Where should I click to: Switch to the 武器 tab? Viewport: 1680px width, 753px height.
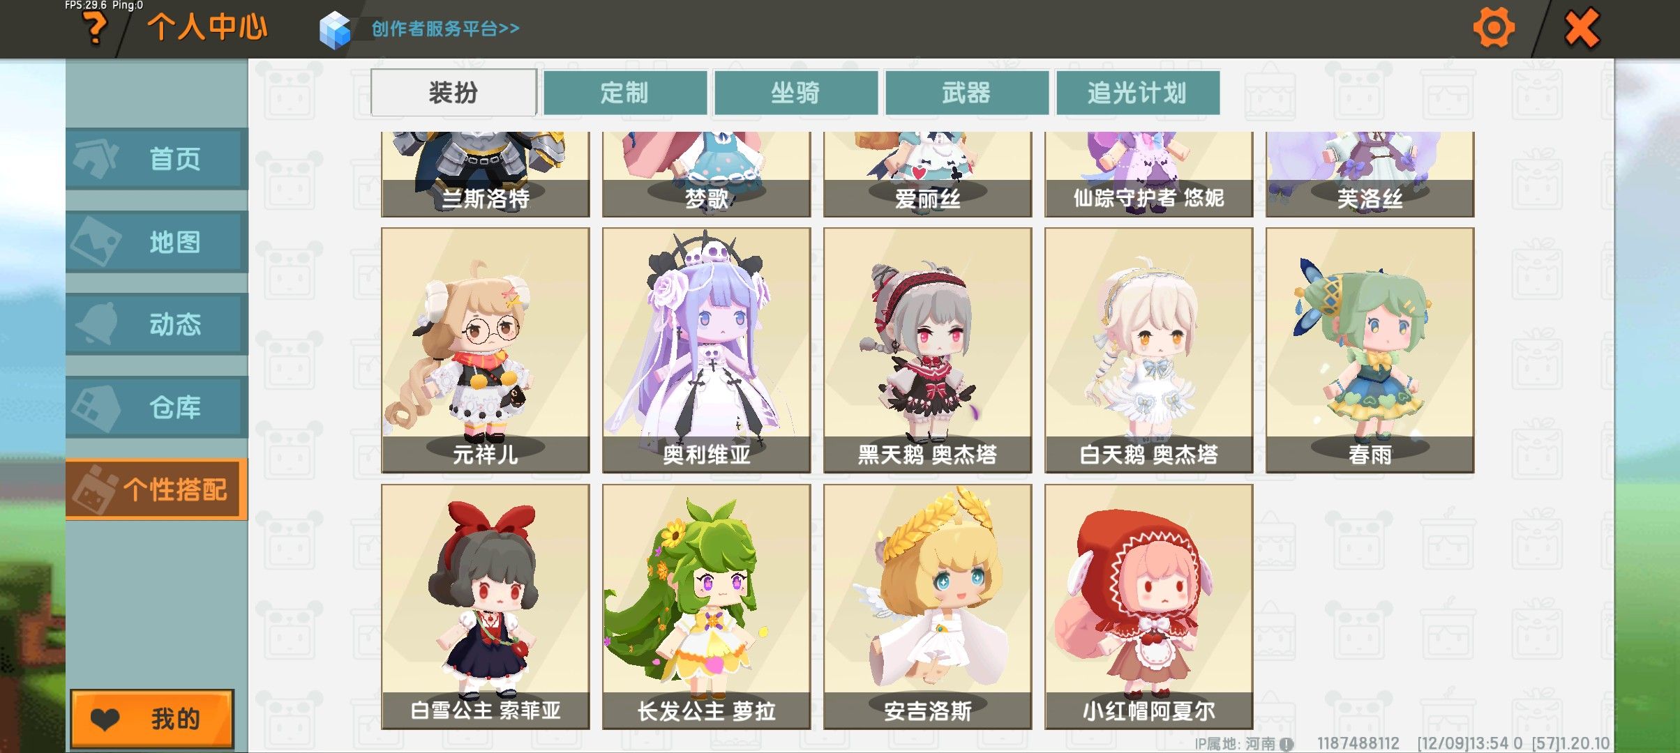[967, 92]
